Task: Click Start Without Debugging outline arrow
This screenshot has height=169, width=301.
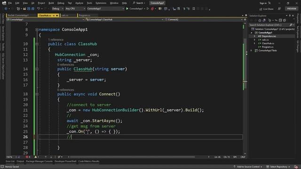Action: (148, 8)
